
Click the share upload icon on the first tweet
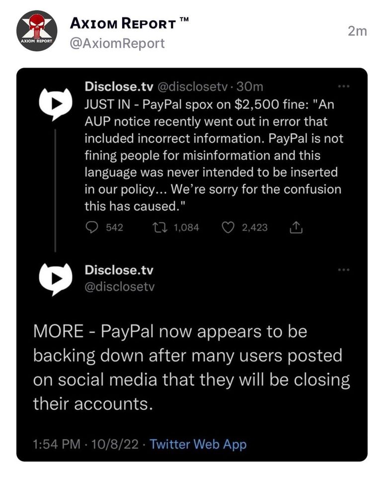pyautogui.click(x=296, y=228)
